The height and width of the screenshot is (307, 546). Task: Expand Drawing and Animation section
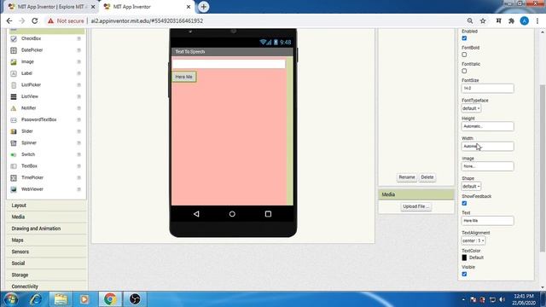point(46,229)
